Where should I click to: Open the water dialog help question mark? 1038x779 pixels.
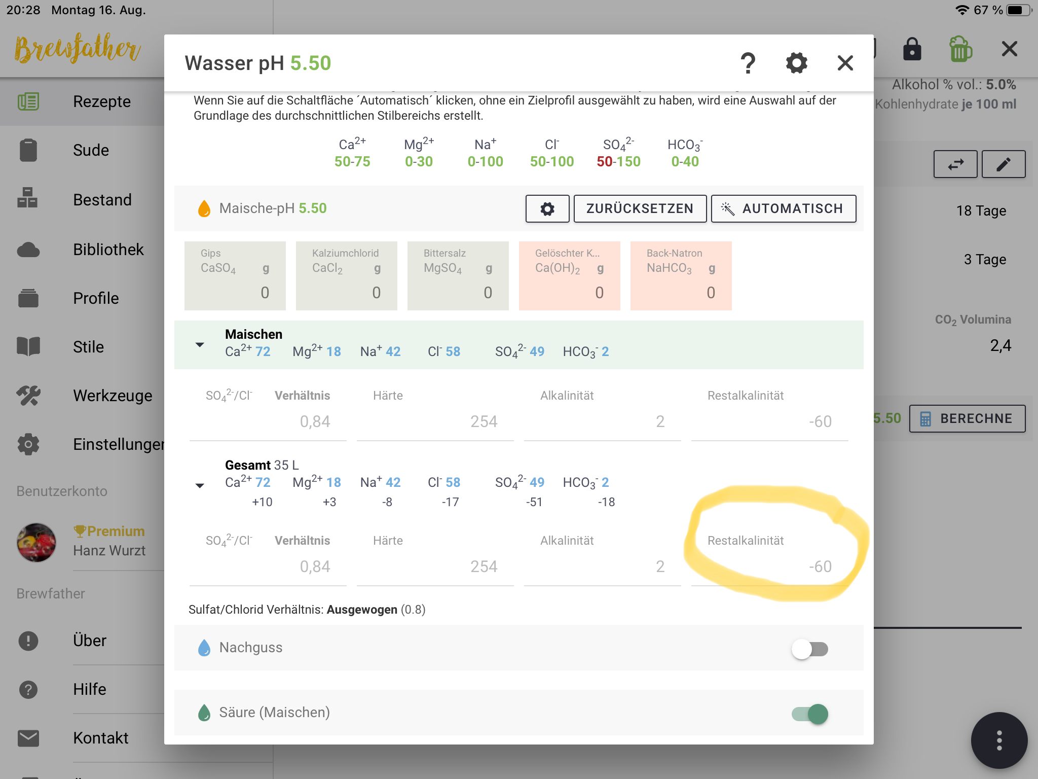pos(748,63)
